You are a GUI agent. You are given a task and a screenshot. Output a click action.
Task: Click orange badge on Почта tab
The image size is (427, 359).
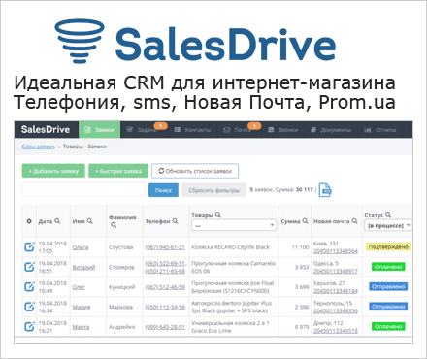254,126
